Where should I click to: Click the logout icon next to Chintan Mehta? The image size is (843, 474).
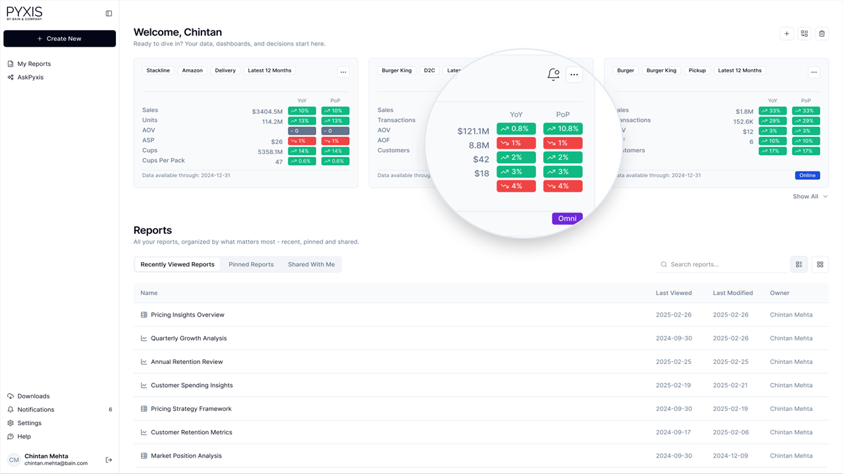tap(108, 460)
